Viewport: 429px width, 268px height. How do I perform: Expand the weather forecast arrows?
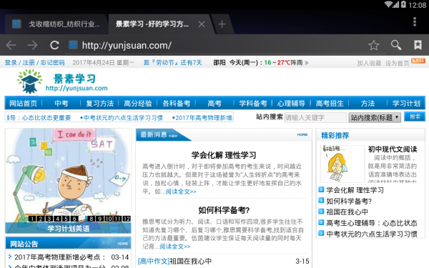click(x=307, y=63)
